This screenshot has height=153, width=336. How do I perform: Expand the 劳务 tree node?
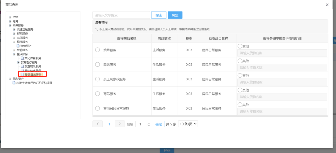(10, 21)
